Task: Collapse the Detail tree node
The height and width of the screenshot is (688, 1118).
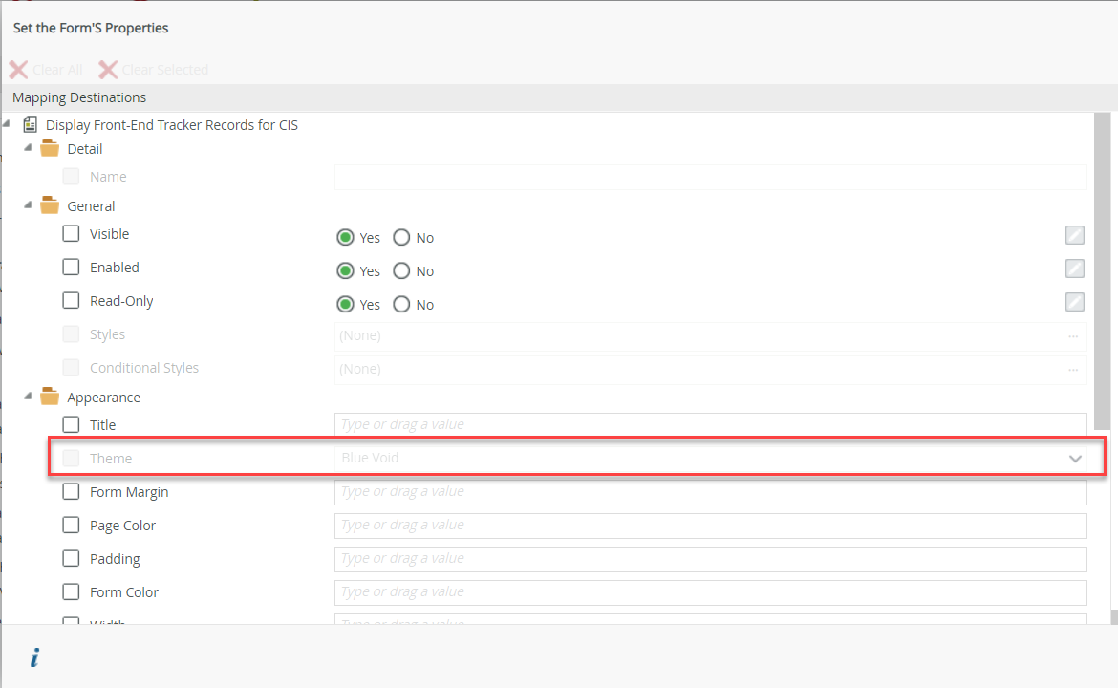Action: point(28,147)
